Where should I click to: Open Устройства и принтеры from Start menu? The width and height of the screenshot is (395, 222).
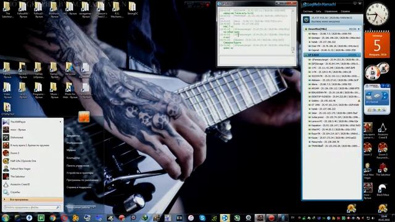coord(80,173)
